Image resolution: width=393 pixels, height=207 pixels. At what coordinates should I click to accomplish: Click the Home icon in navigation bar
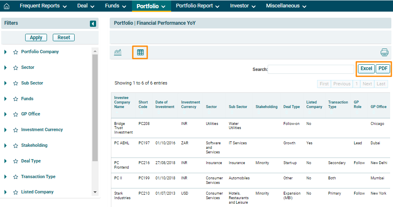(7, 6)
